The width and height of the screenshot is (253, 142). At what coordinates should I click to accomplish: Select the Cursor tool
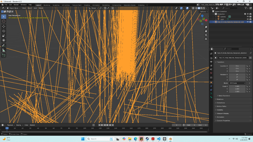[x=4, y=21]
